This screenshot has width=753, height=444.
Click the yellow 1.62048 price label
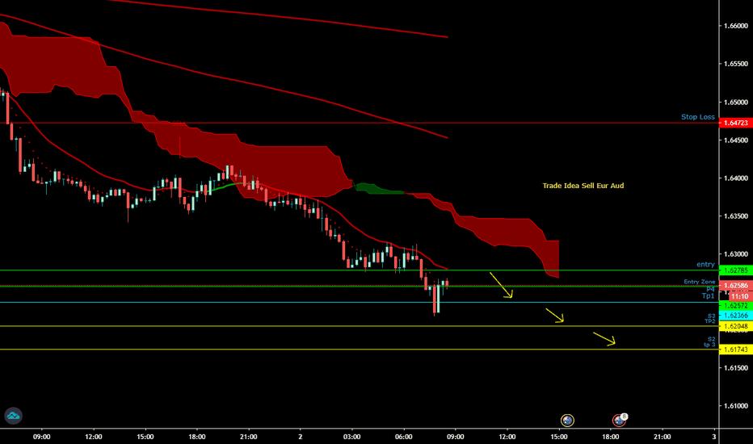click(x=736, y=326)
